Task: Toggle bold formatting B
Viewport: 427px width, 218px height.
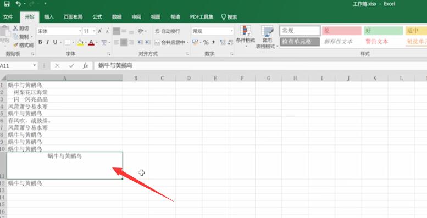Action: click(40, 42)
